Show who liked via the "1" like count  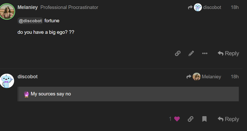pyautogui.click(x=170, y=119)
